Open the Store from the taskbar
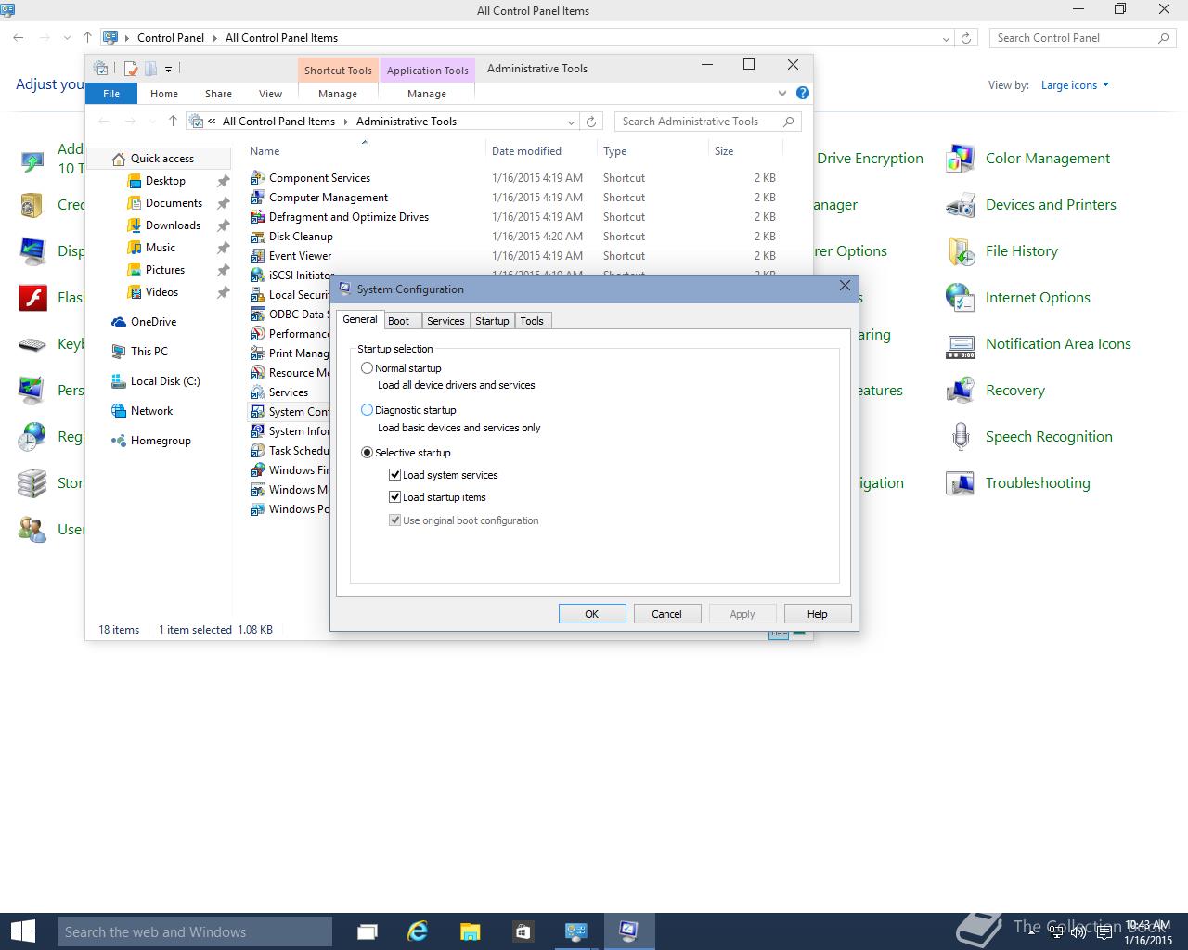The image size is (1188, 950). (x=523, y=931)
